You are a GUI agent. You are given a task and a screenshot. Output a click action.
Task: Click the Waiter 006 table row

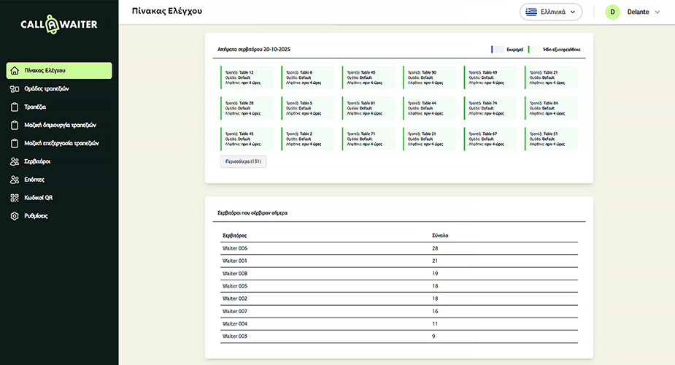point(398,249)
